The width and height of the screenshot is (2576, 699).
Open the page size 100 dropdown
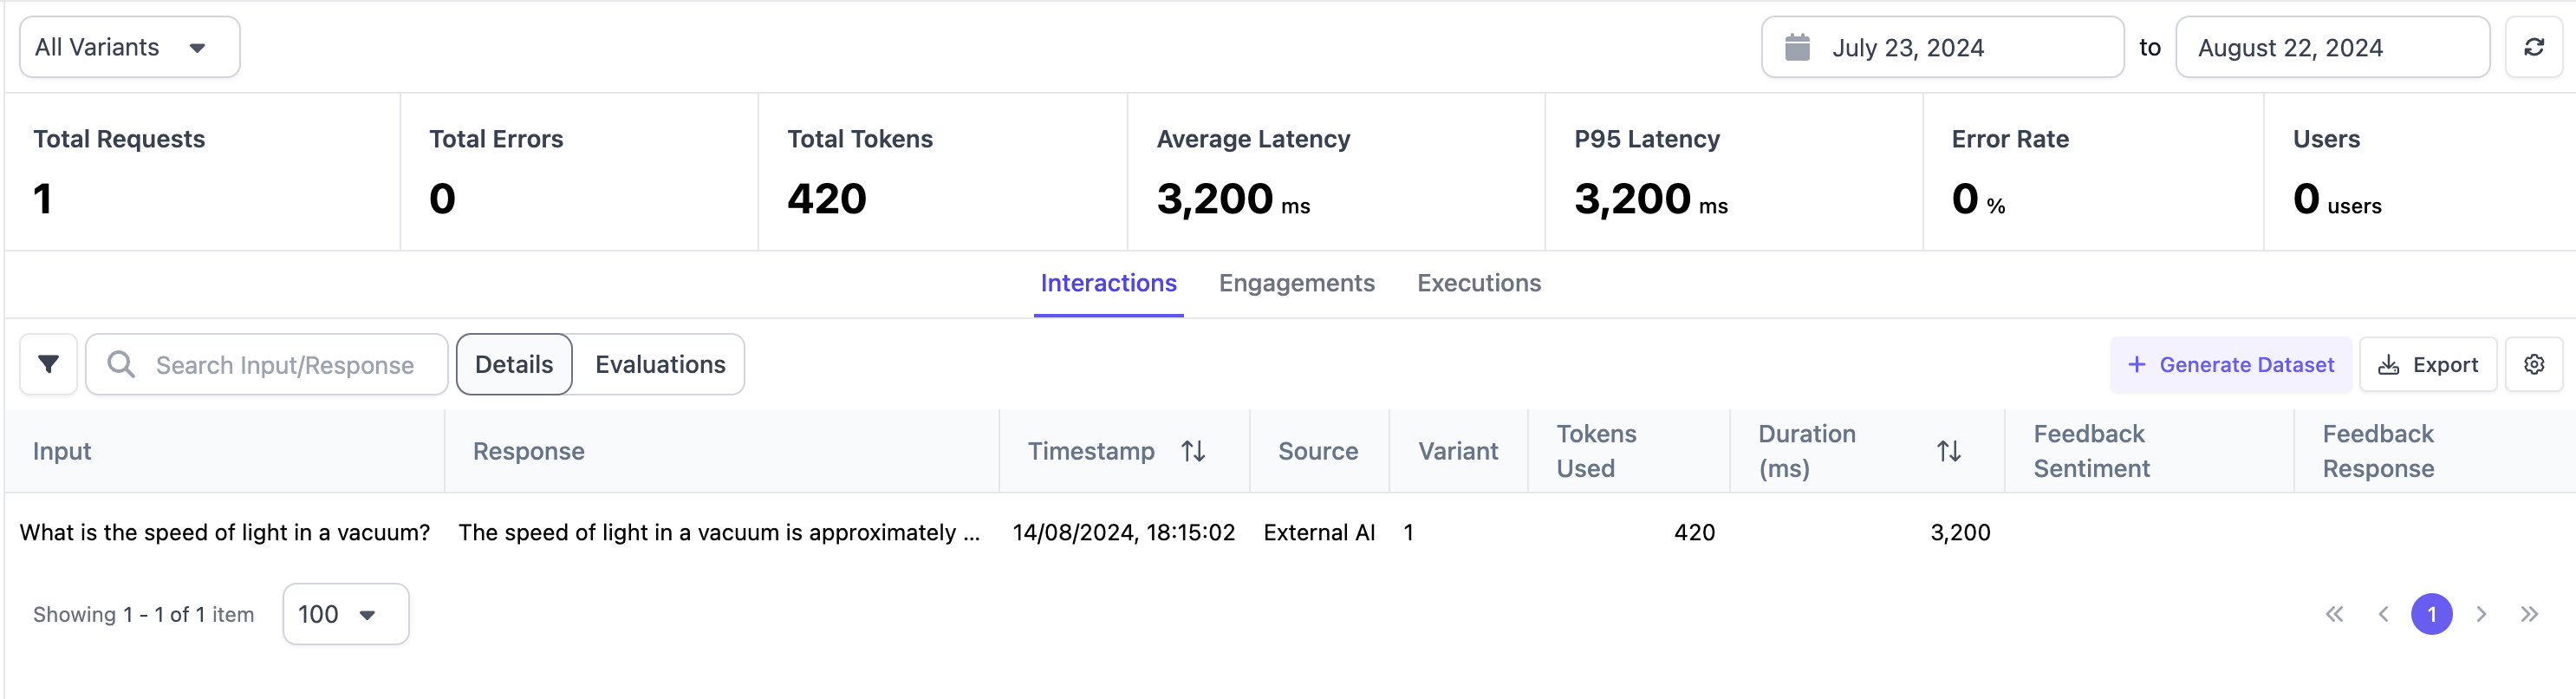345,614
